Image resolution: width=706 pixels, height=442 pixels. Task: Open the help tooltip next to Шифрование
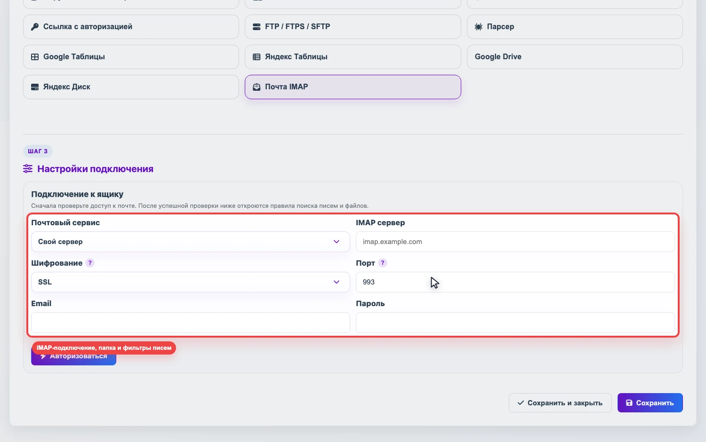90,263
